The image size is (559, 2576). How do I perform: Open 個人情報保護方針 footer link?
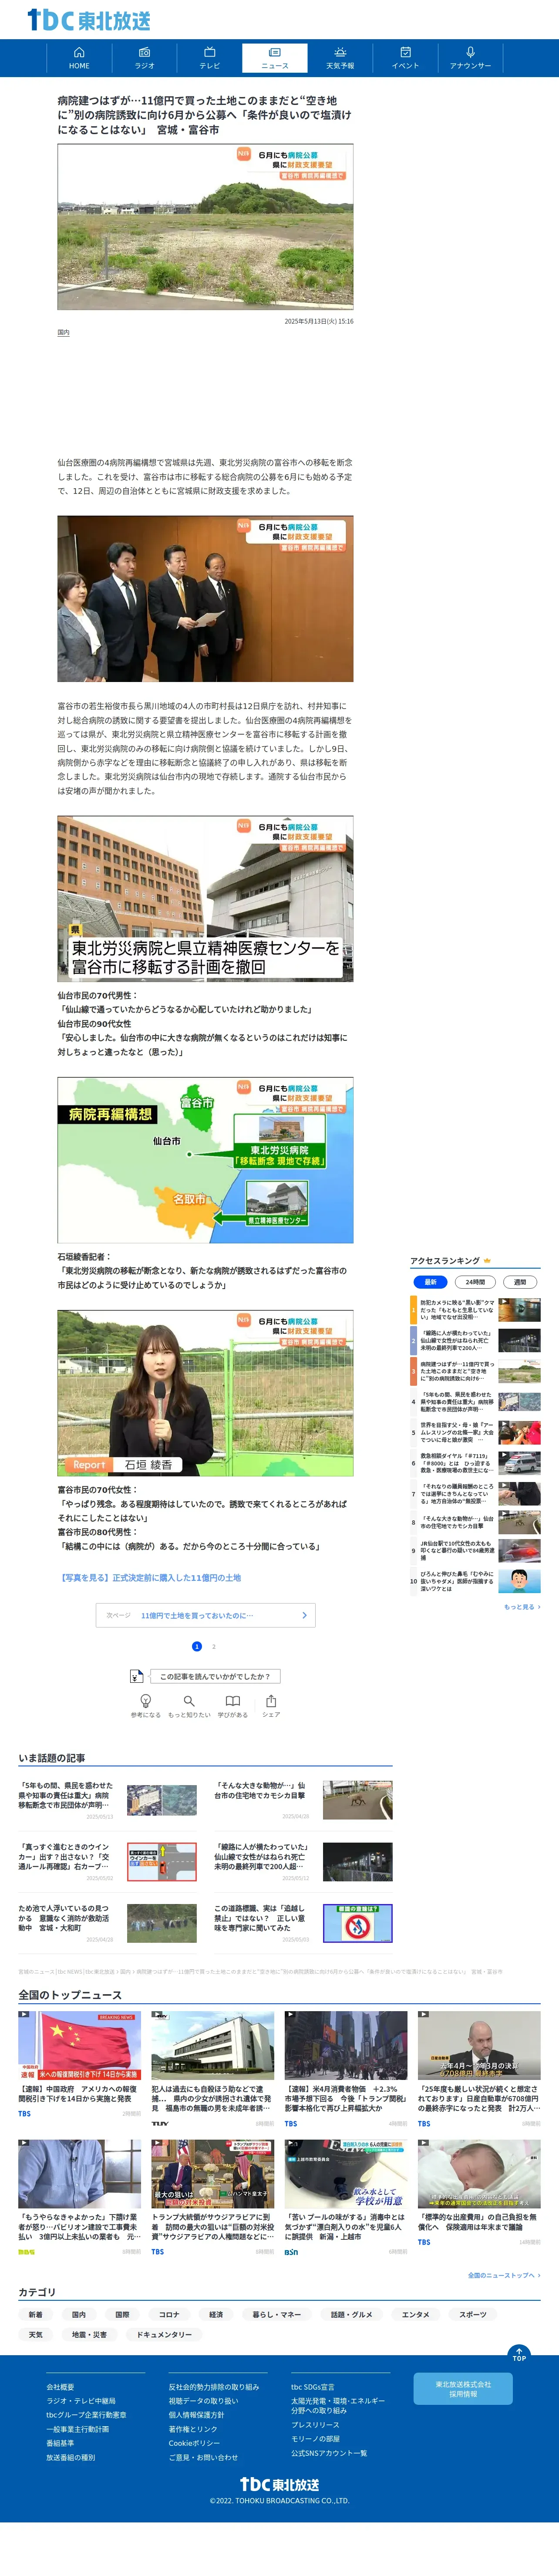pyautogui.click(x=196, y=2415)
